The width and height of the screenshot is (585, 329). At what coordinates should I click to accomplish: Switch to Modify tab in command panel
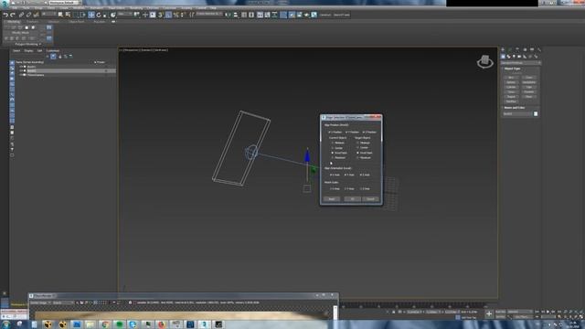click(x=510, y=49)
